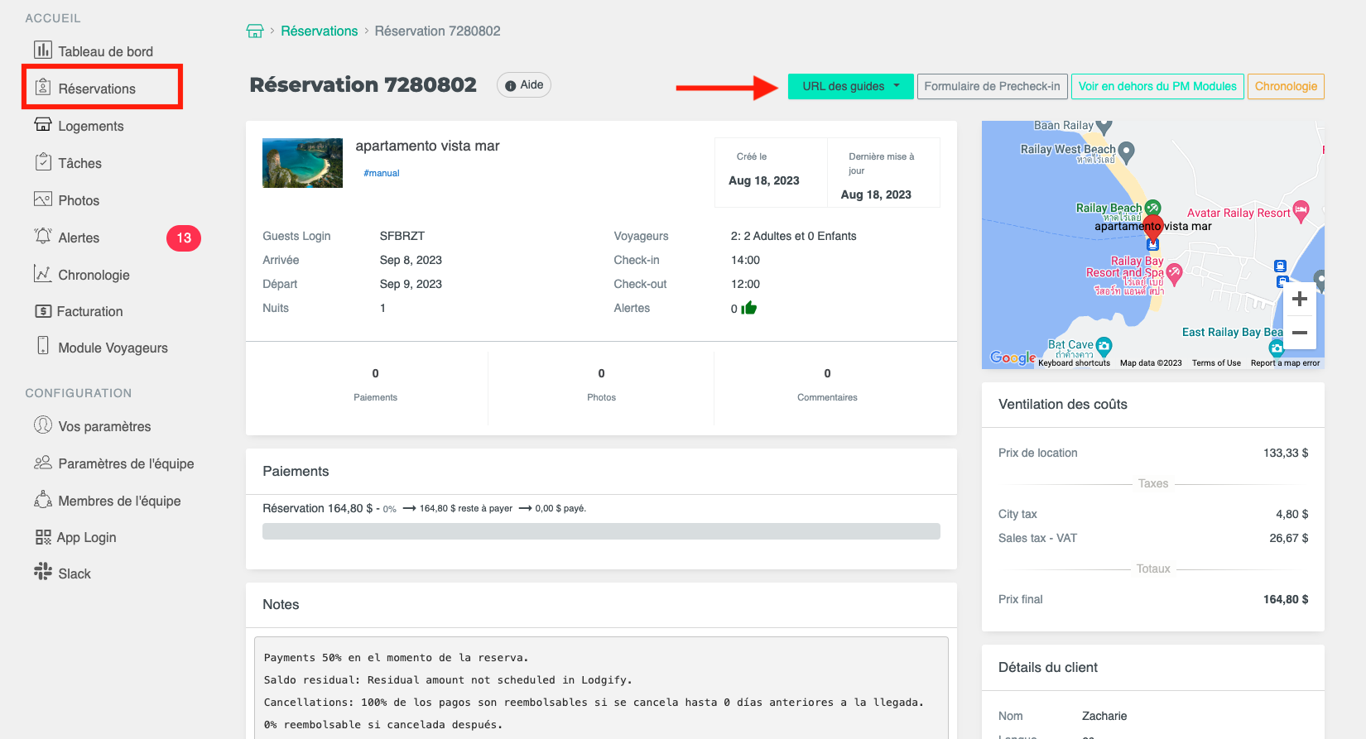This screenshot has width=1366, height=739.
Task: Click the Bat Cave camera marker
Action: coord(1104,346)
